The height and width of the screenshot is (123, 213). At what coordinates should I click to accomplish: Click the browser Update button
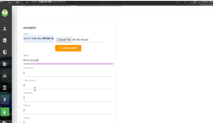coord(205,2)
